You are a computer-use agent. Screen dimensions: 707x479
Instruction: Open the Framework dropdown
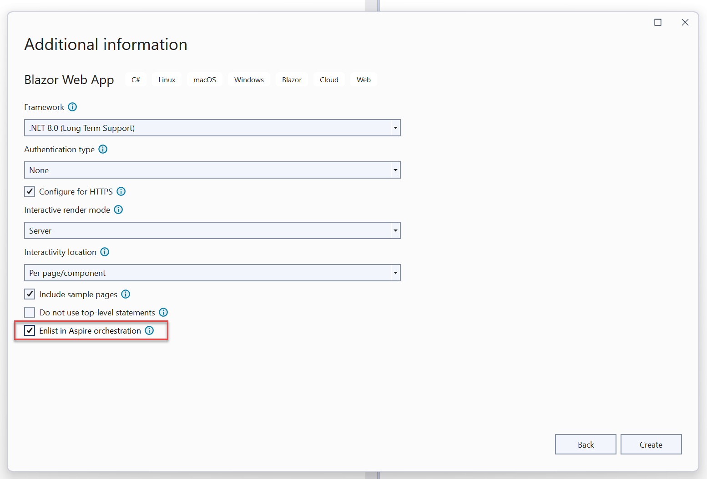tap(212, 128)
